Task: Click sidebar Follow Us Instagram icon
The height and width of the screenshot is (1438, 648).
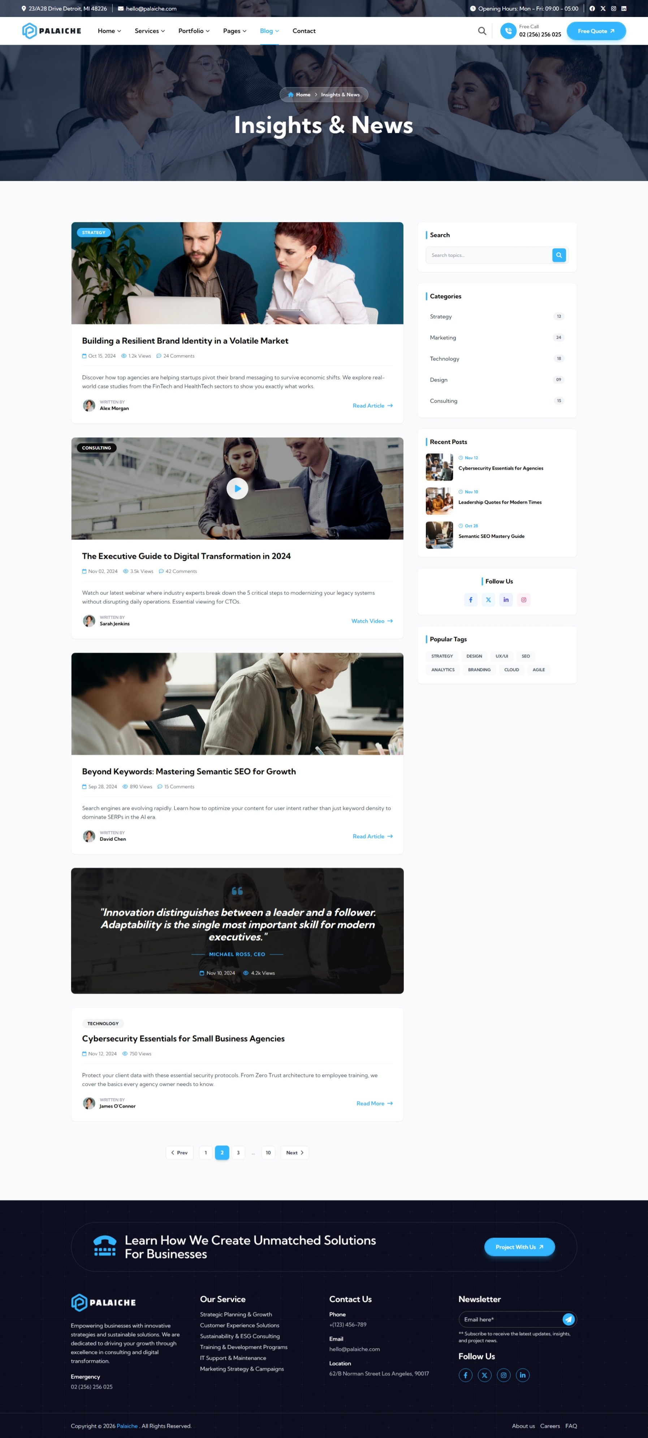Action: tap(523, 600)
